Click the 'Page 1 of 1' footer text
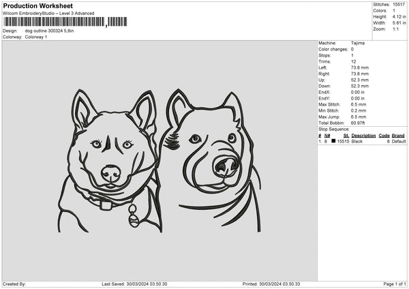The width and height of the screenshot is (409, 289). tap(395, 284)
